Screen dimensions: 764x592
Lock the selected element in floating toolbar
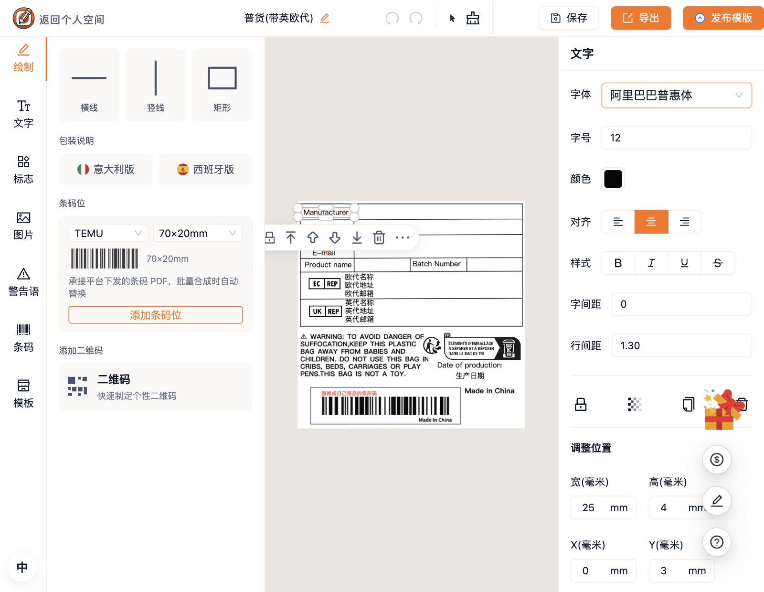point(270,237)
